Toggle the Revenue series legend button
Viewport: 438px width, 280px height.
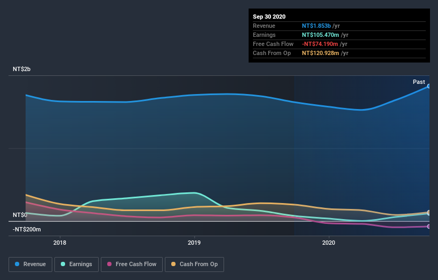[30, 265]
